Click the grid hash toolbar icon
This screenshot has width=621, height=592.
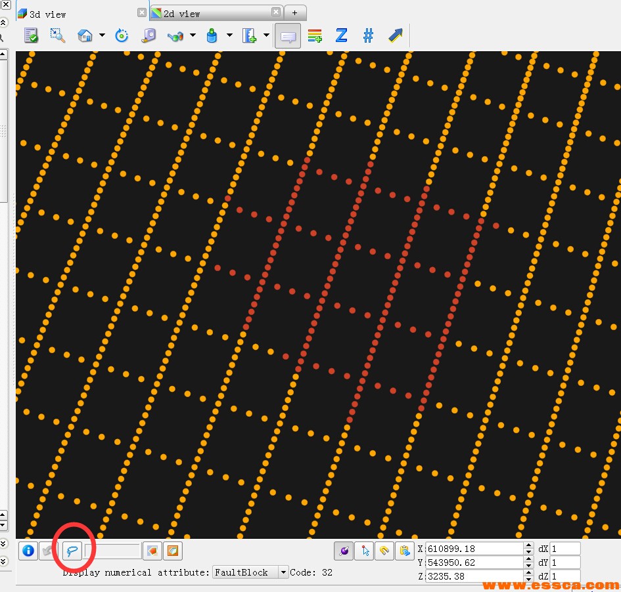click(x=368, y=35)
